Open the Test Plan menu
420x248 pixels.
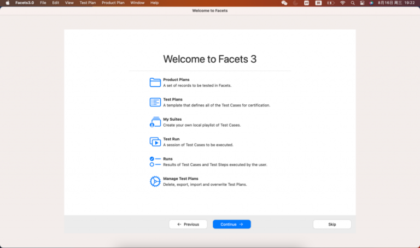pos(87,3)
